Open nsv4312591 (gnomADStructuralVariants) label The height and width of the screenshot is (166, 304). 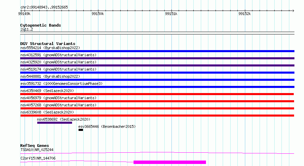pyautogui.click(x=58, y=55)
